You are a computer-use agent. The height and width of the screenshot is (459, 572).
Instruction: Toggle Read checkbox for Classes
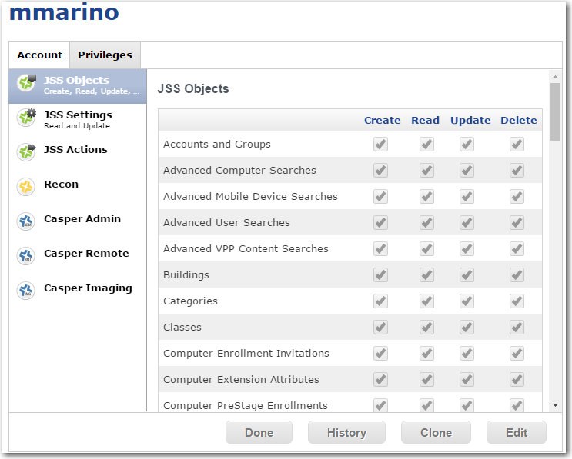pos(426,327)
